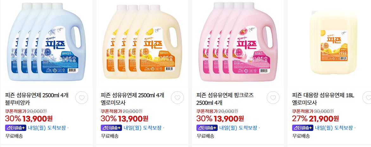Click heart icon for 18L Yellow Mimosa product
Viewport: 371px width, 147px height.
368,98
